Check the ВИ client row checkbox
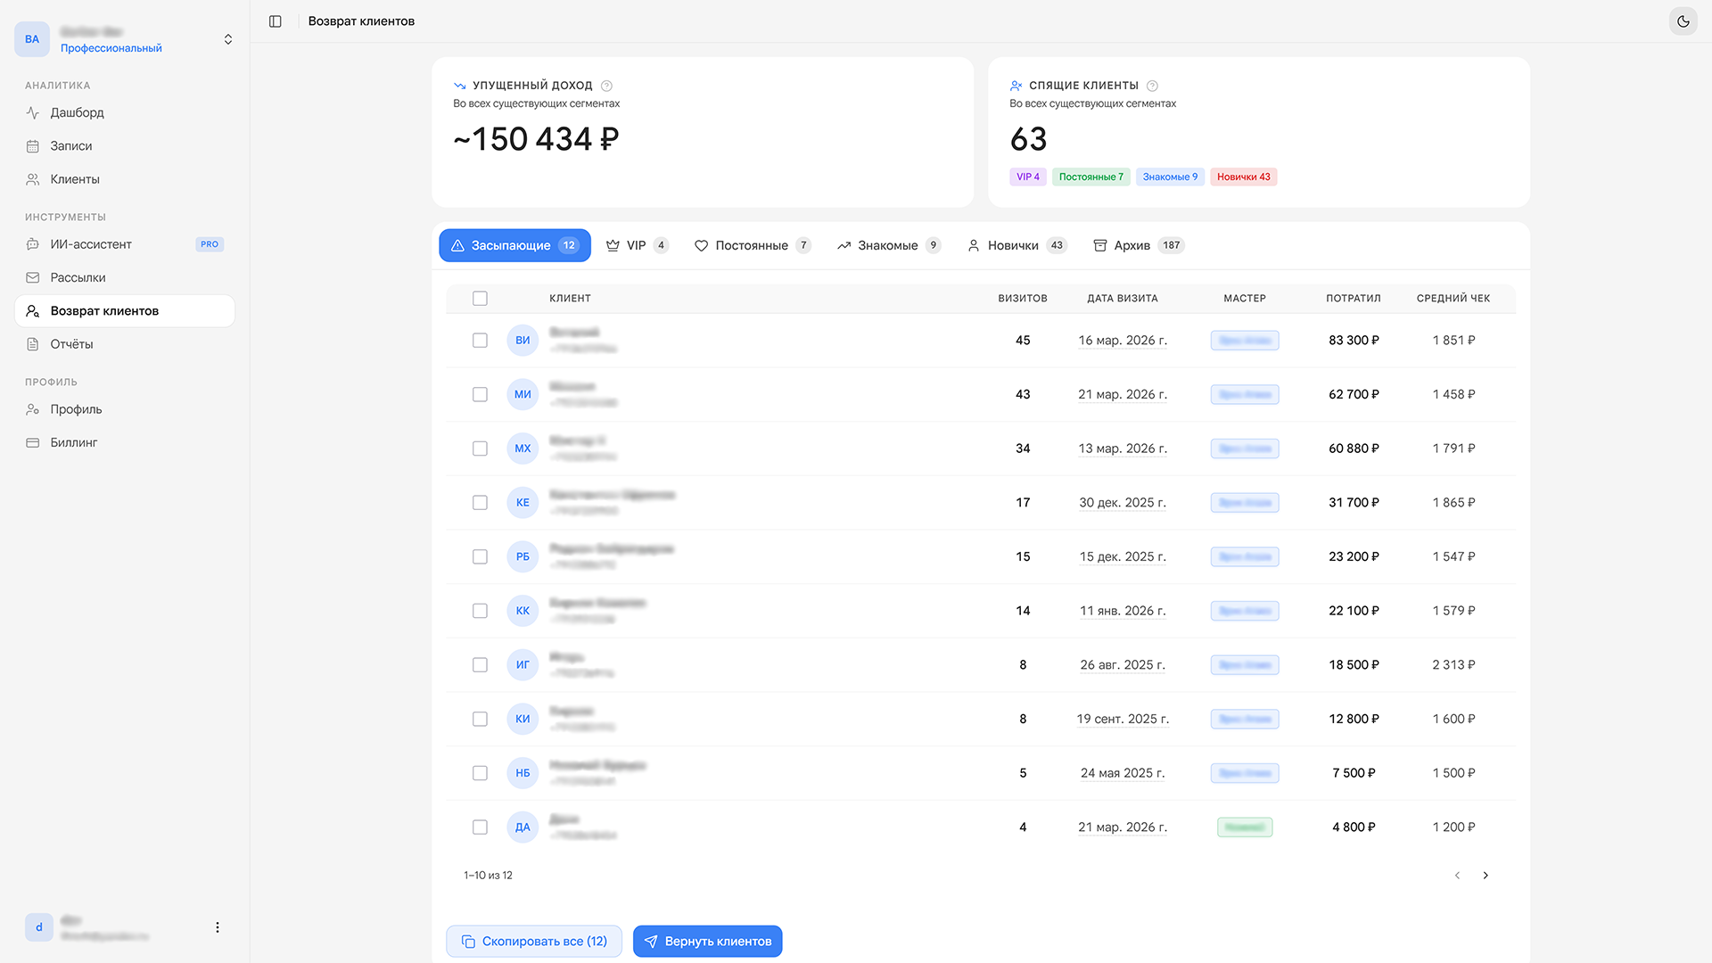The height and width of the screenshot is (963, 1712). (x=480, y=341)
